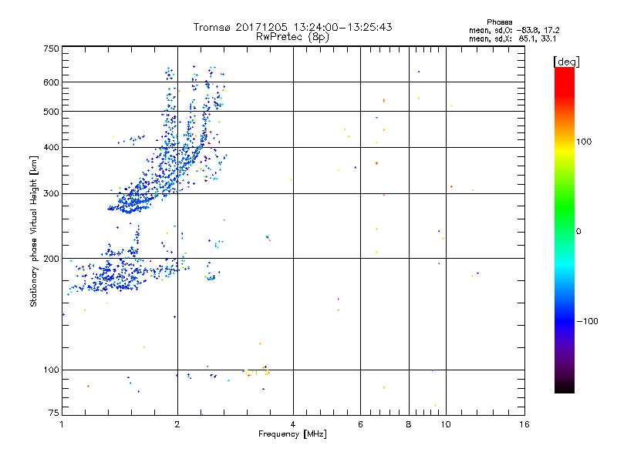
Task: Click y-axis tick label '200'
Action: click(51, 259)
